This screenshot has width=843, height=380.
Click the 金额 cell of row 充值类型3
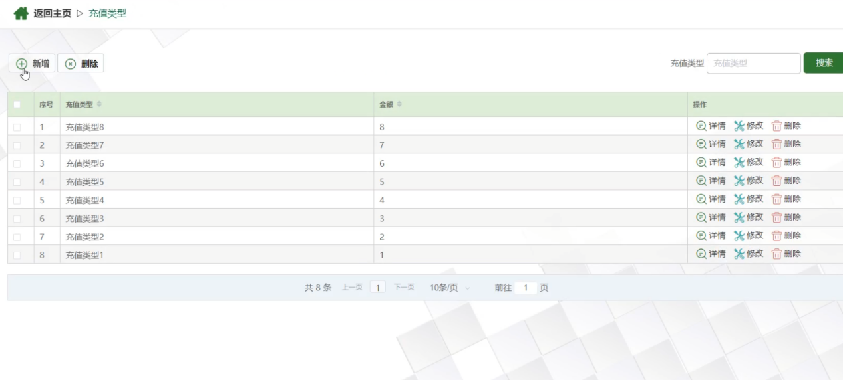530,218
